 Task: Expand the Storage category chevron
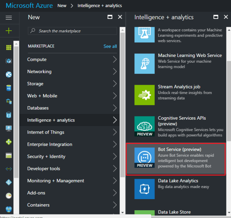point(115,84)
